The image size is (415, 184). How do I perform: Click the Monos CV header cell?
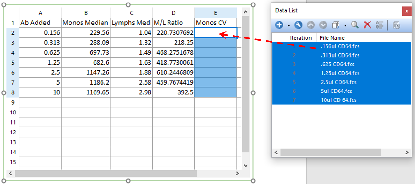point(216,23)
